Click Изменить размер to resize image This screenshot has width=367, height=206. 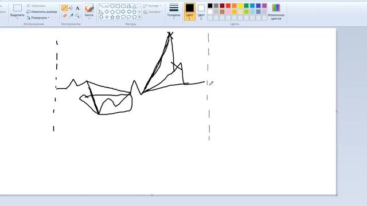point(42,11)
